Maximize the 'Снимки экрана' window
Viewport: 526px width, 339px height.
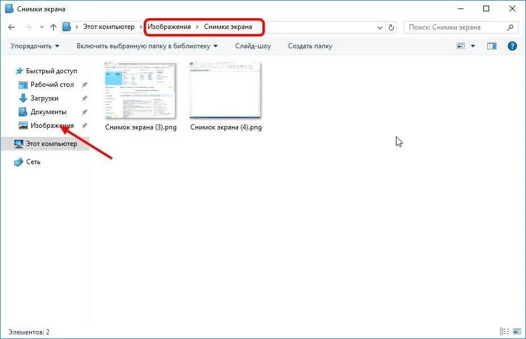pos(486,9)
